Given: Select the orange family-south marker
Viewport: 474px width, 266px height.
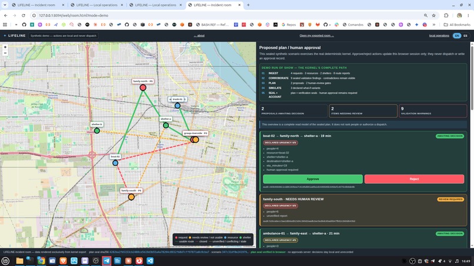Looking at the screenshot, I should tap(131, 197).
